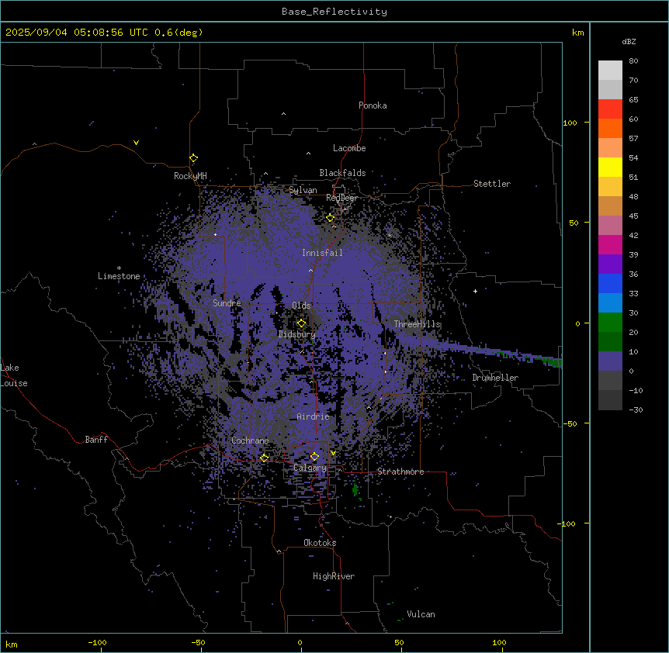669x653 pixels.
Task: Select the Vulcan label
Action: click(421, 614)
